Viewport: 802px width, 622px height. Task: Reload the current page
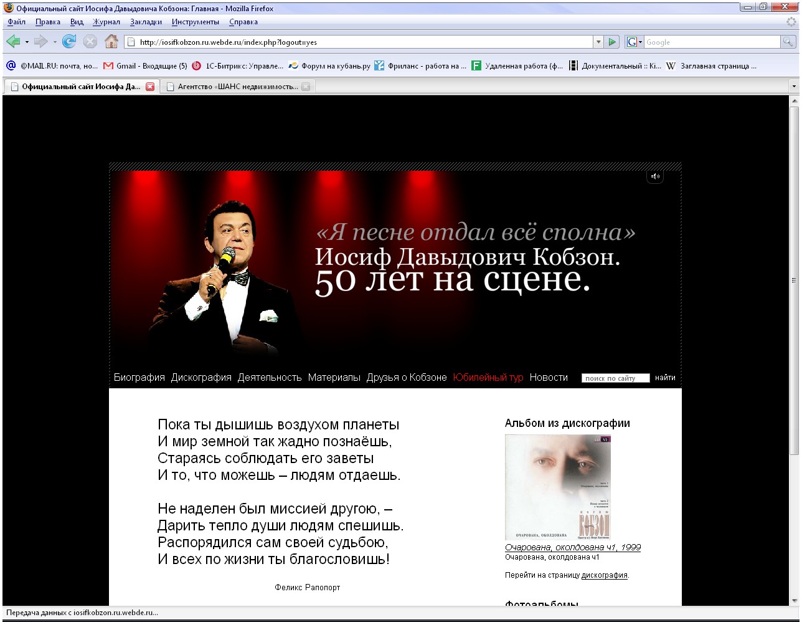pyautogui.click(x=69, y=42)
